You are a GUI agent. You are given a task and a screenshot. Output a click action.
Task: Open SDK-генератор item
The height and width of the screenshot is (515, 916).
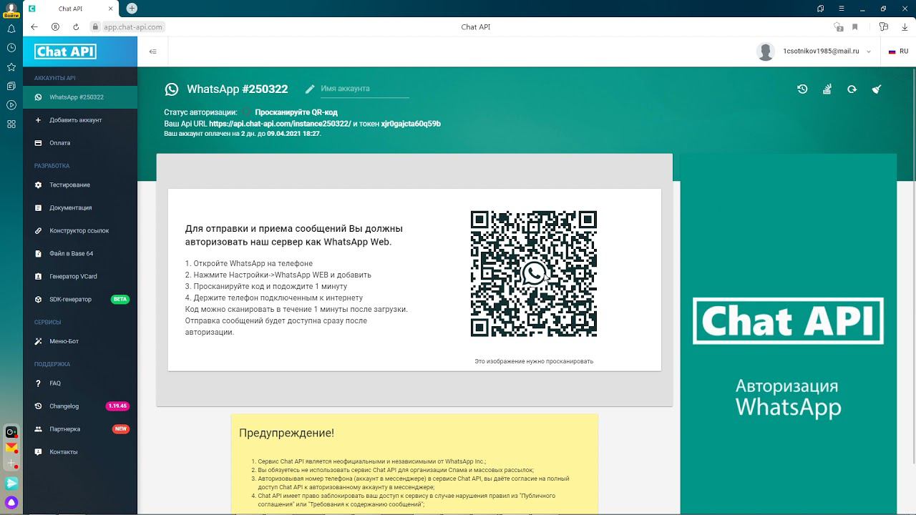pos(80,300)
